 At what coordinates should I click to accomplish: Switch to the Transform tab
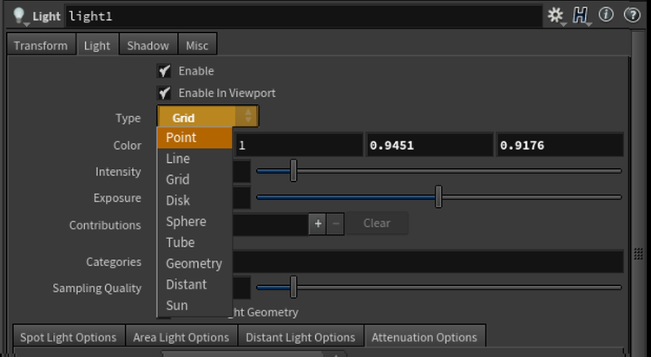click(x=41, y=45)
